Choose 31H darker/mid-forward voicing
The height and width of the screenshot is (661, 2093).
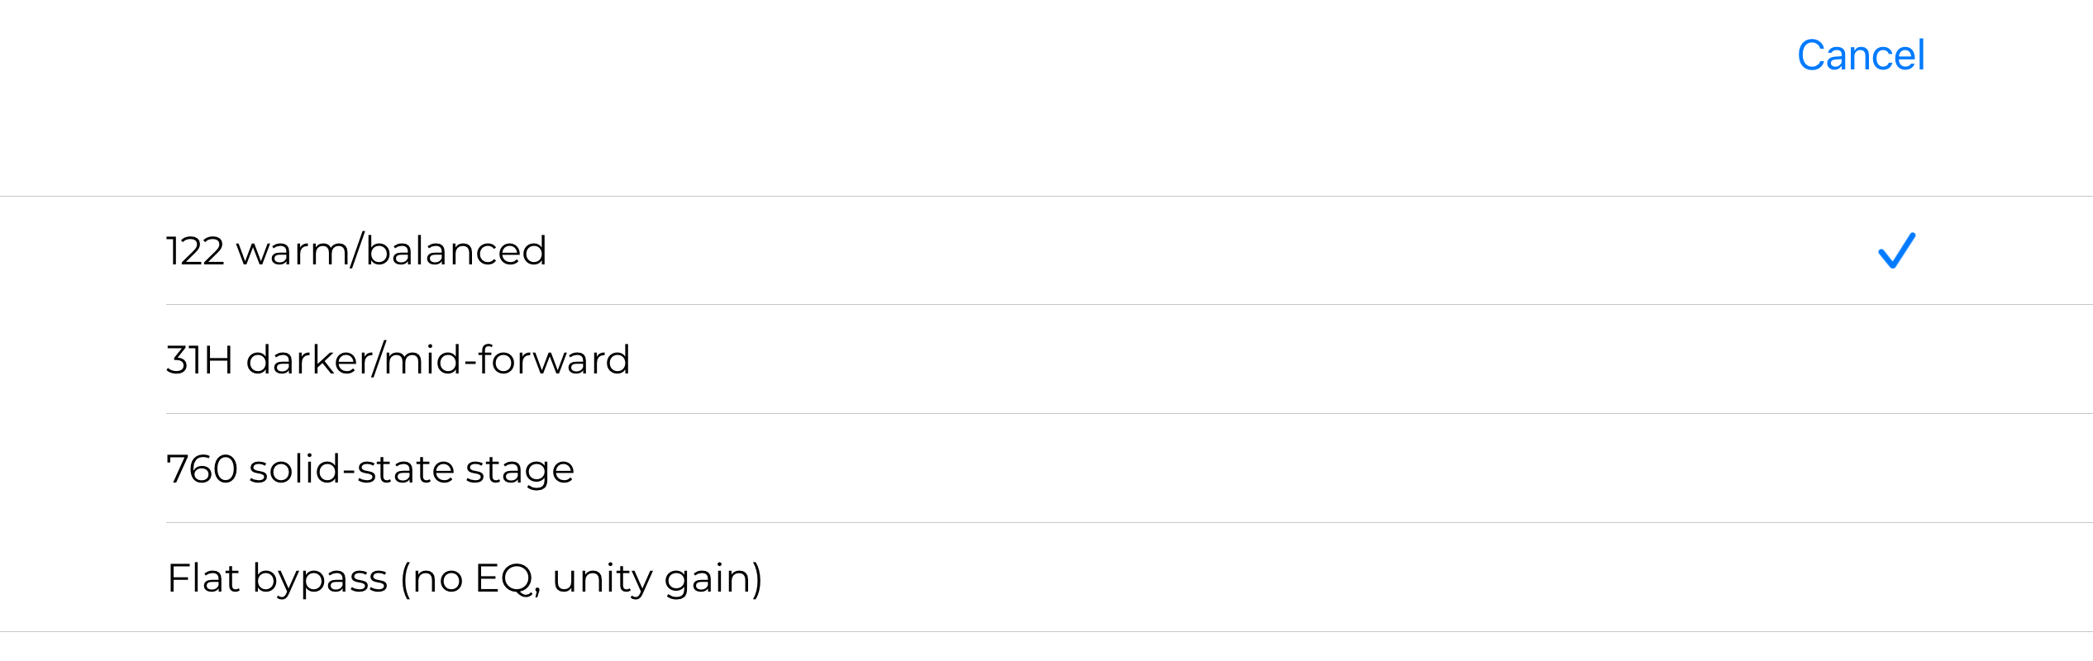(1046, 359)
